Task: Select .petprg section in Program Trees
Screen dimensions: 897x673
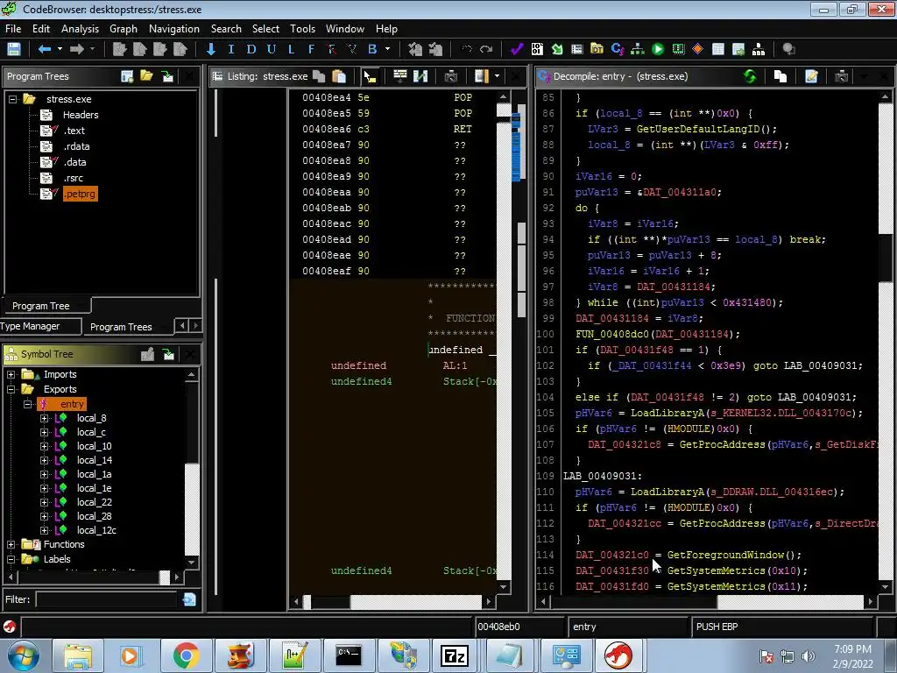Action: tap(80, 194)
